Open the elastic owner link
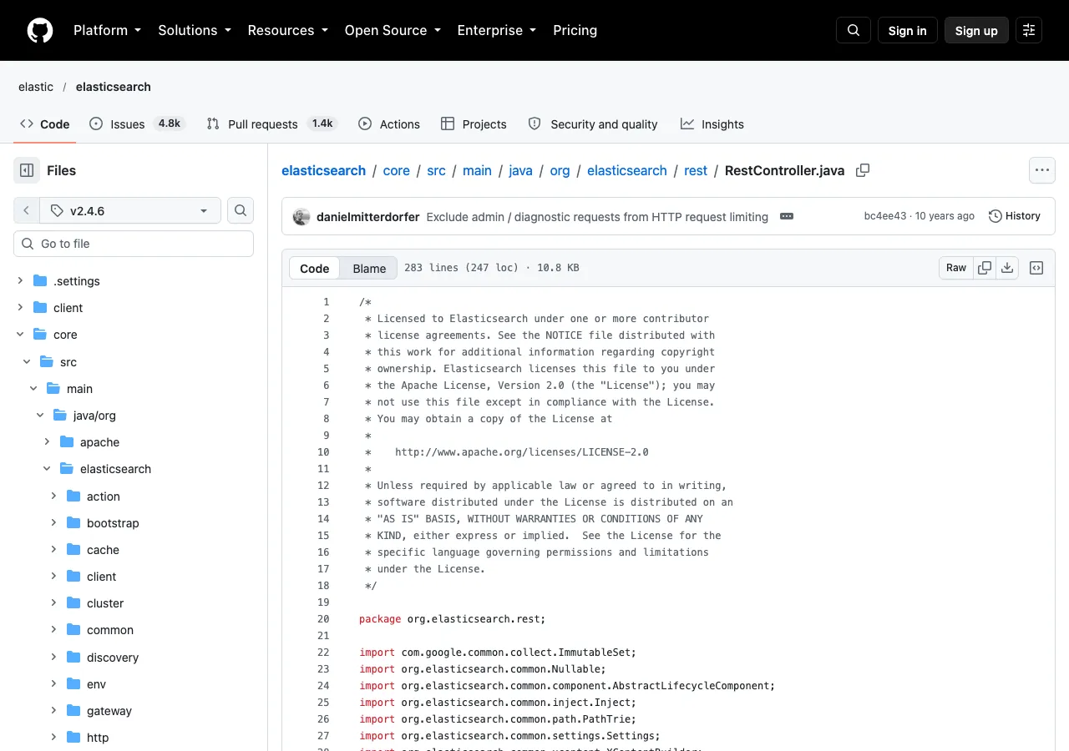The width and height of the screenshot is (1069, 751). 36,87
